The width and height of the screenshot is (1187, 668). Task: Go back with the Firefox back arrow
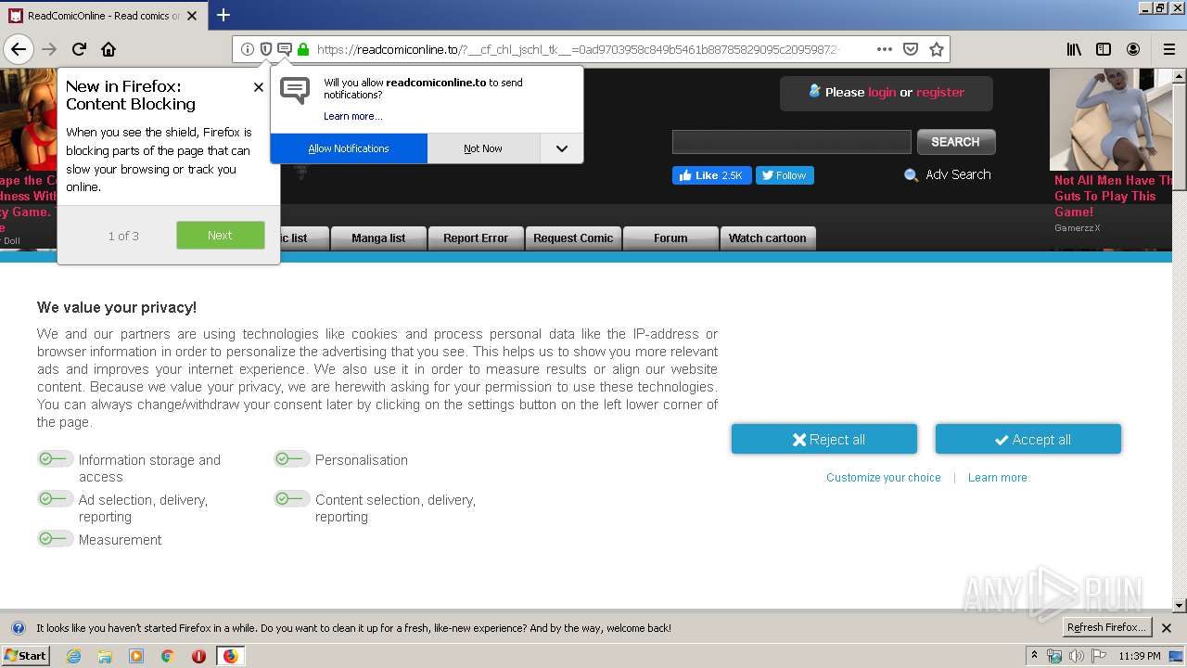(19, 49)
